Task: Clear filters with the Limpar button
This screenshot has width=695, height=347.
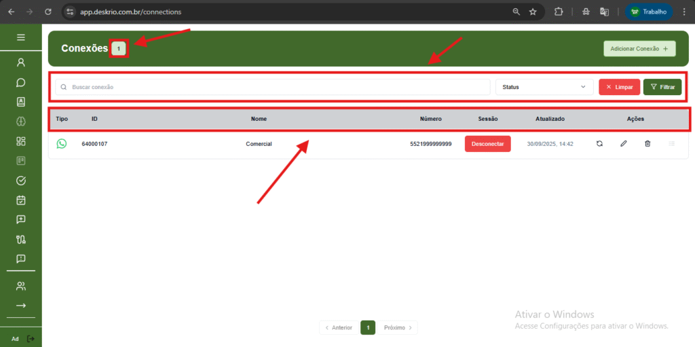Action: (x=619, y=87)
